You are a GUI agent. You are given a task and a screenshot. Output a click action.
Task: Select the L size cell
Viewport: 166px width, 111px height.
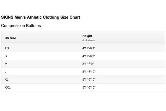click(6, 72)
